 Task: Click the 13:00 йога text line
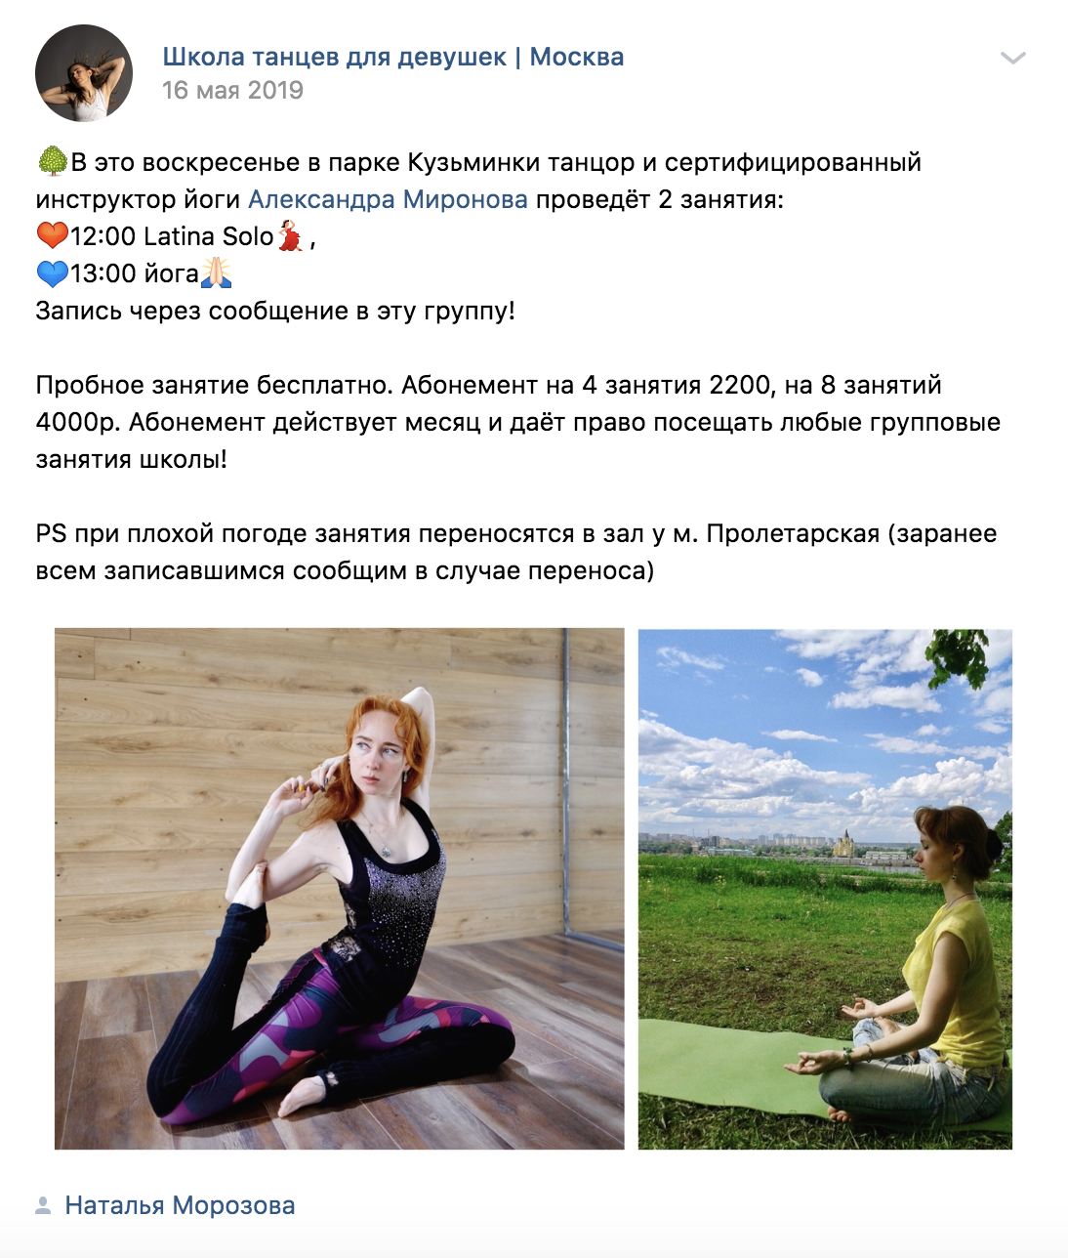pos(134,273)
